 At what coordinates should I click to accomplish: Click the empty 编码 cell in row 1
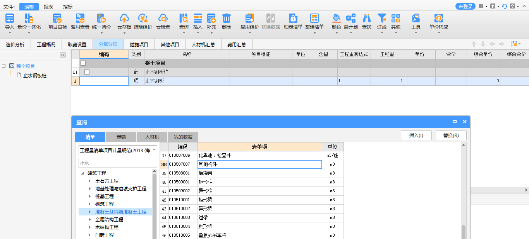coord(104,81)
